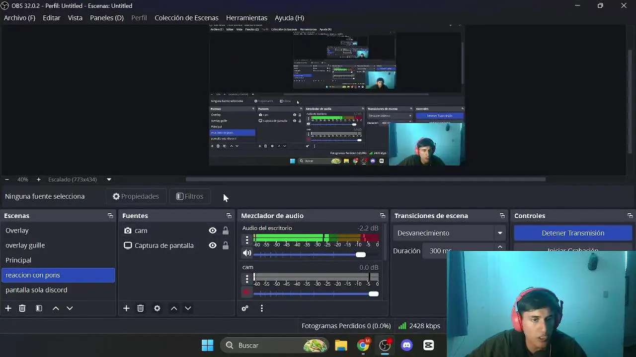The width and height of the screenshot is (636, 357).
Task: Click OBS Studio icon in taskbar
Action: pos(385,345)
